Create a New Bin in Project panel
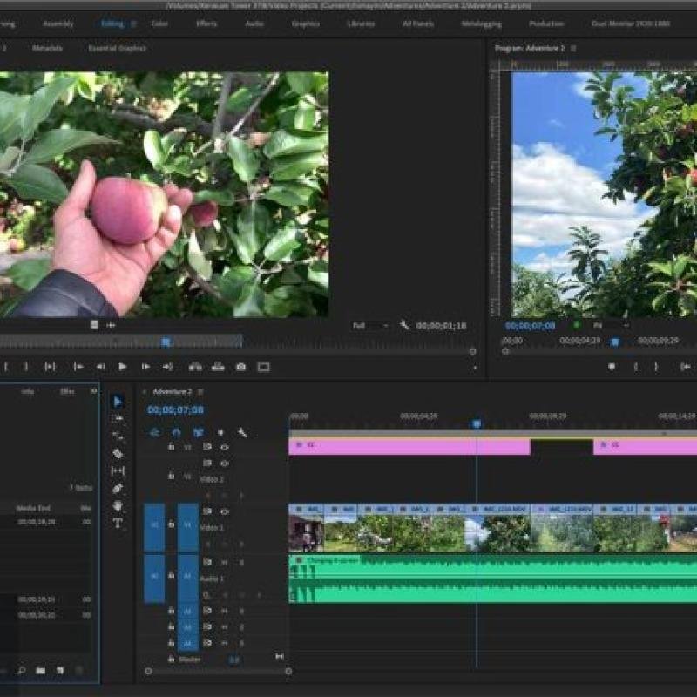Screen dimensions: 697x697 pyautogui.click(x=40, y=670)
